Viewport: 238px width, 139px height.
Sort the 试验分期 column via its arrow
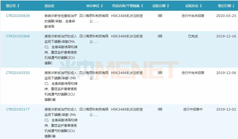[x=168, y=6]
